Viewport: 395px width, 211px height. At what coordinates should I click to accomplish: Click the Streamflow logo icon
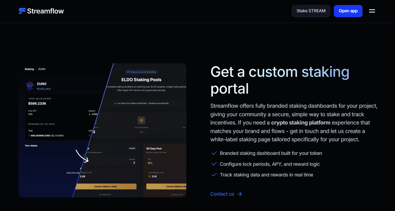[22, 11]
